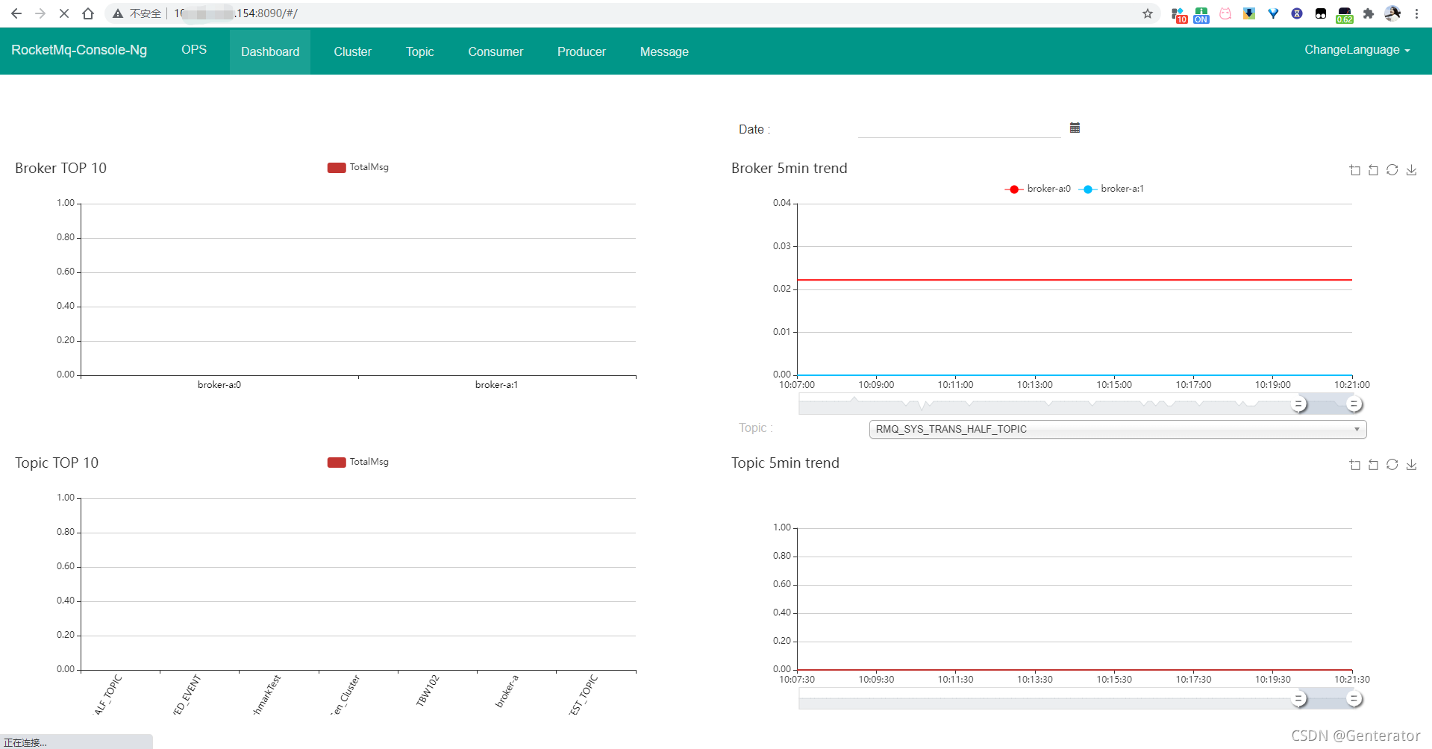Image resolution: width=1432 pixels, height=749 pixels.
Task: Toggle broker-a:0 series in trend legend
Action: tap(1038, 189)
